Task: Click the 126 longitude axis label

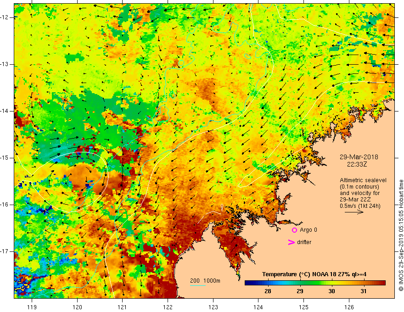Action: [x=349, y=307]
